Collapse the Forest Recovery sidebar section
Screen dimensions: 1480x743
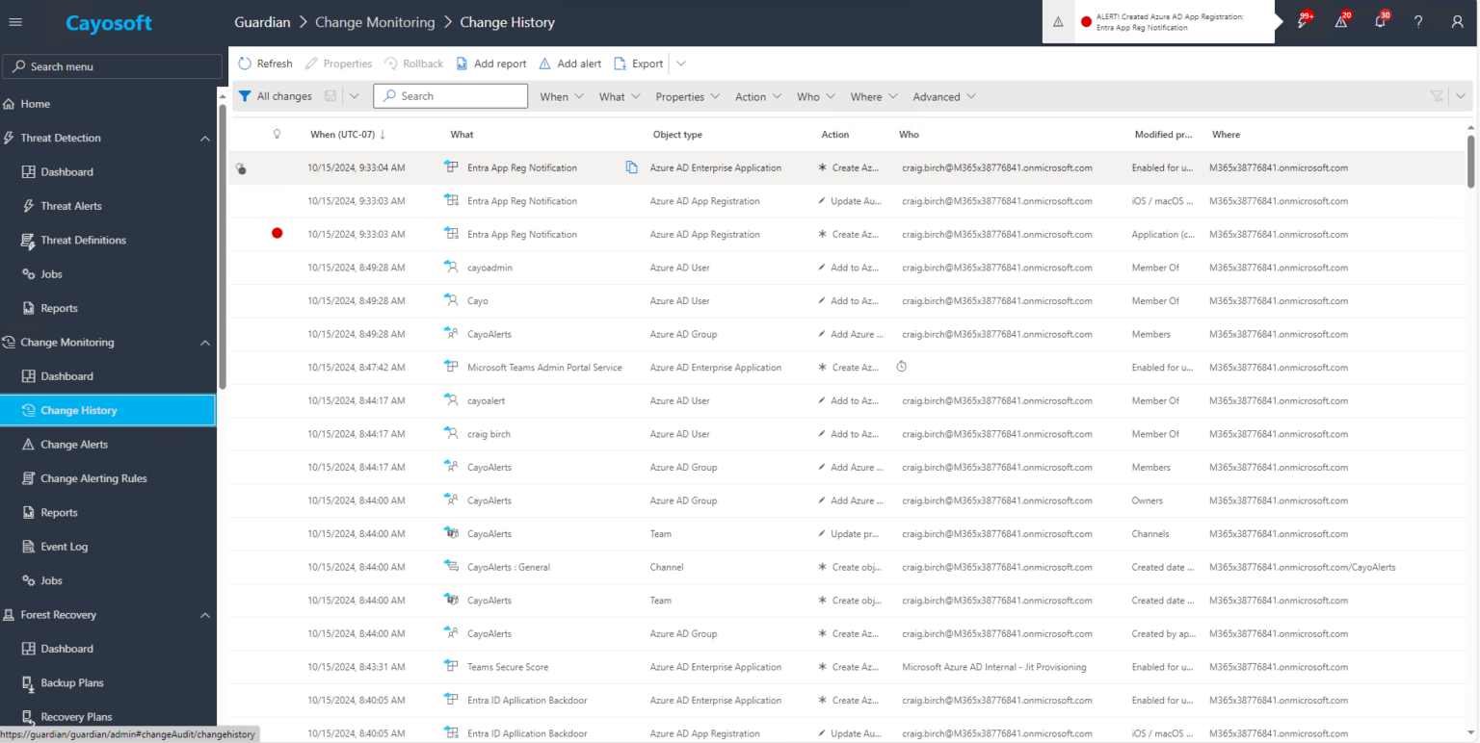[x=205, y=615]
